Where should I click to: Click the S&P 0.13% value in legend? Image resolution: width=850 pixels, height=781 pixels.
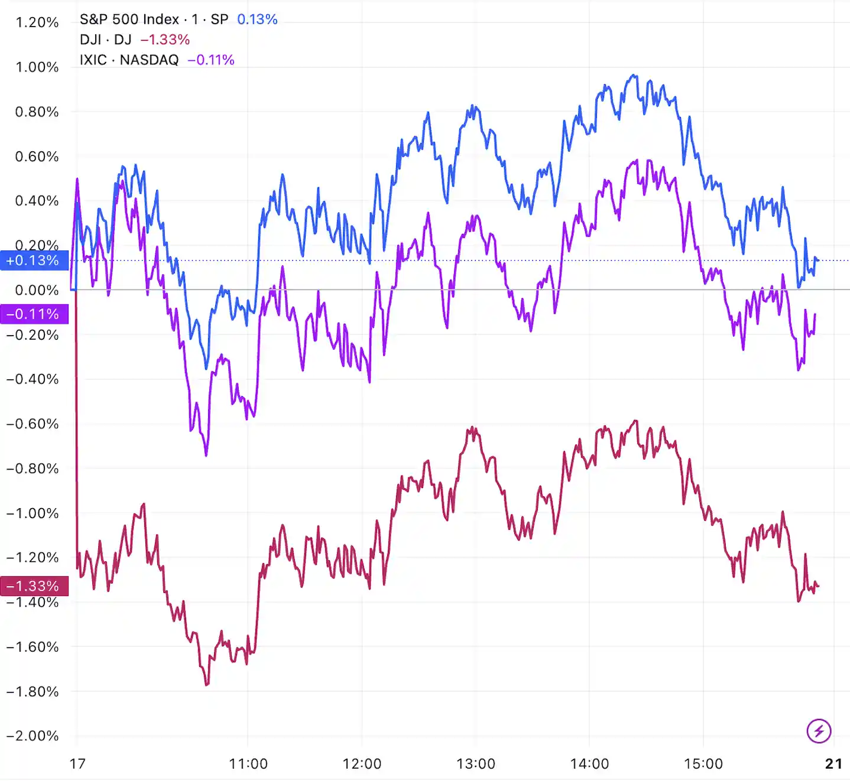(257, 19)
